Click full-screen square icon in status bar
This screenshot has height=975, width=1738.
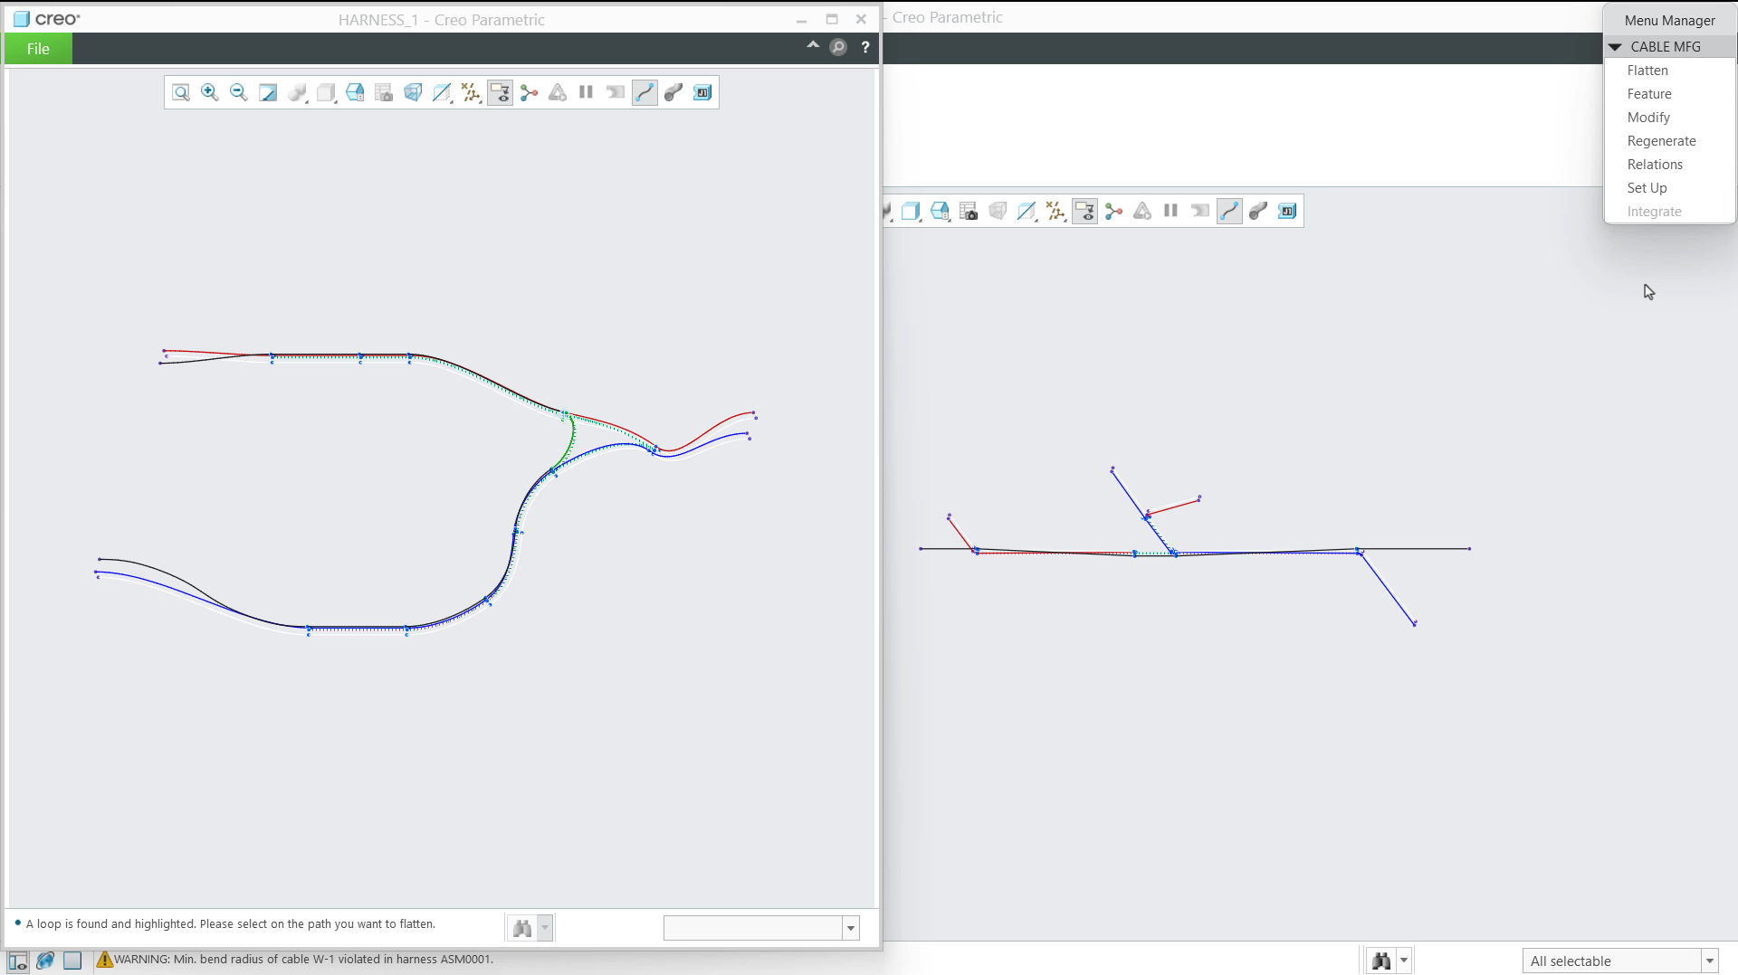point(72,961)
